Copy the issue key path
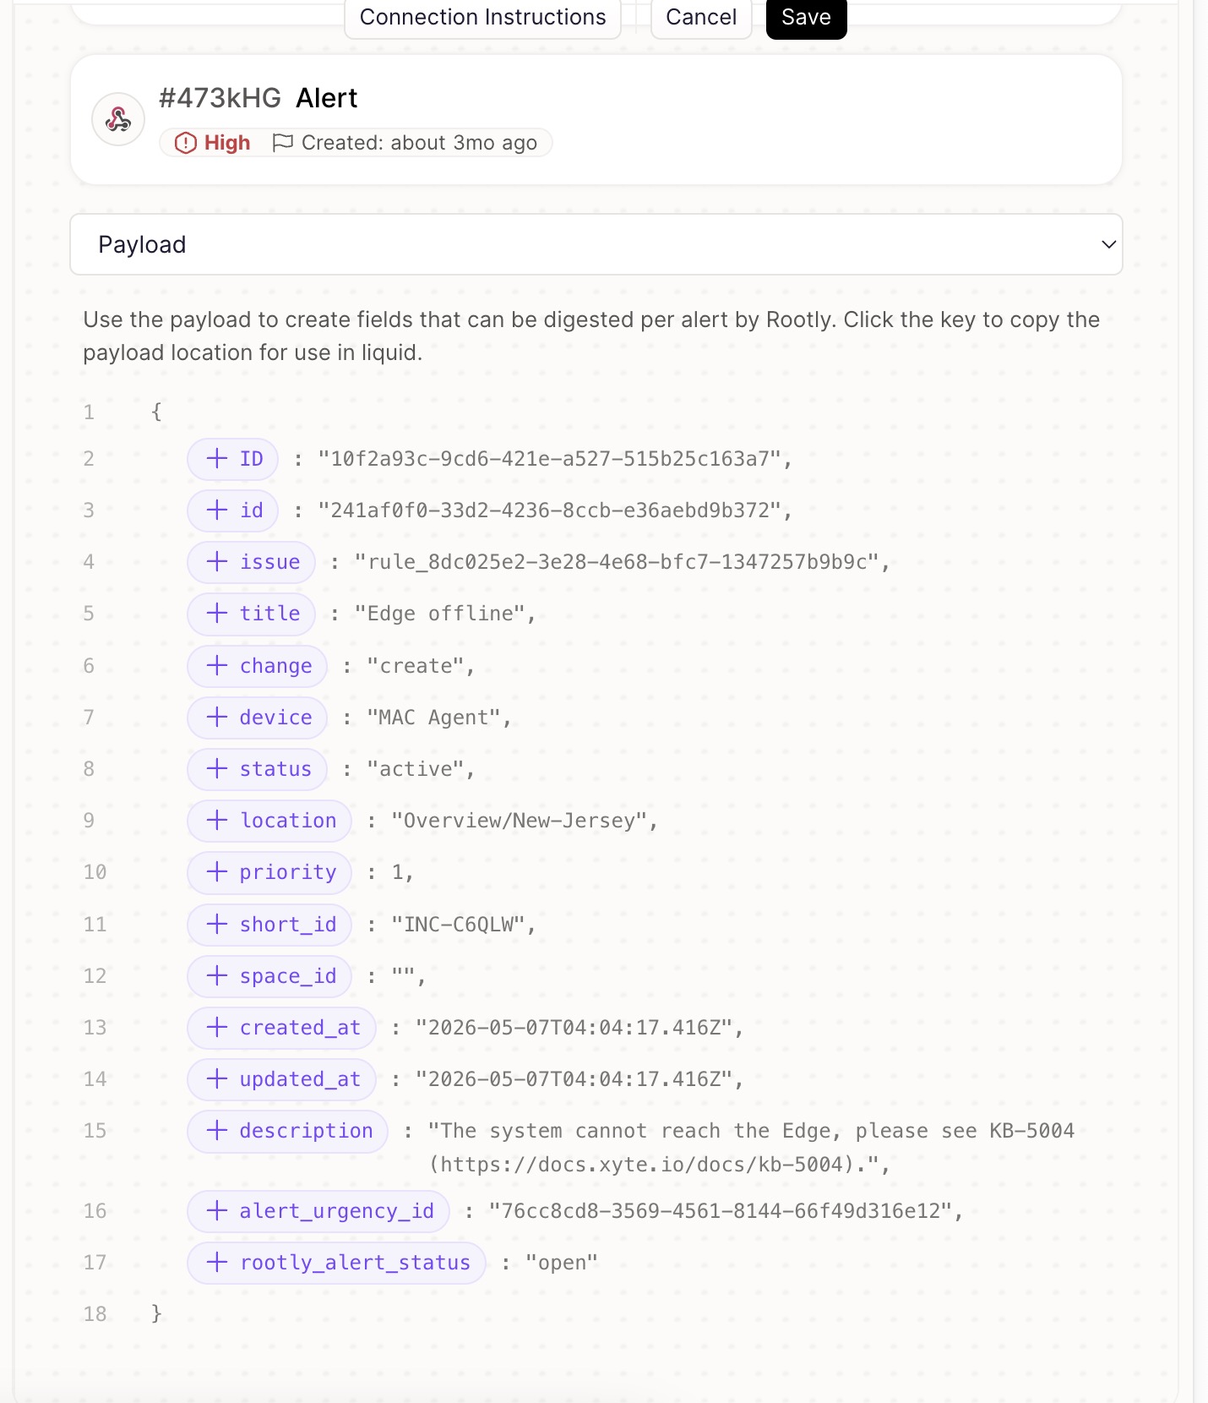 click(x=251, y=562)
